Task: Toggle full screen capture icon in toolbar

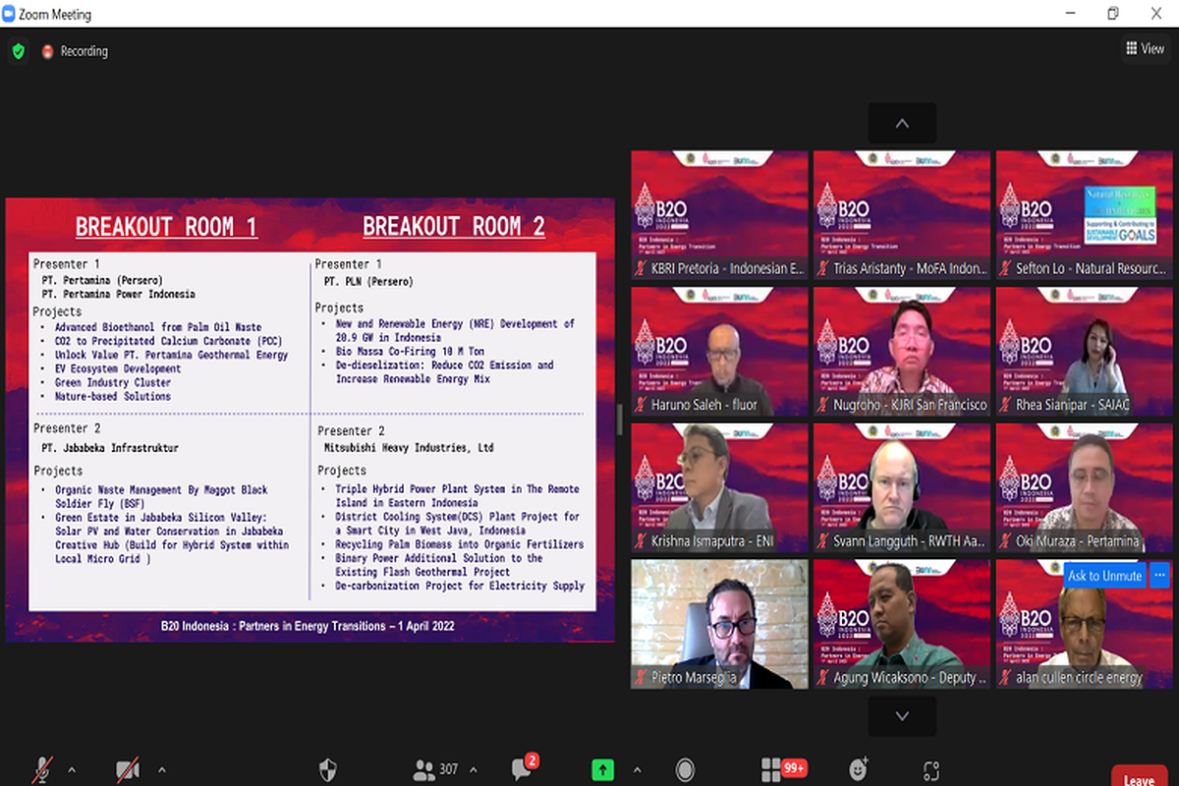Action: coord(930,769)
